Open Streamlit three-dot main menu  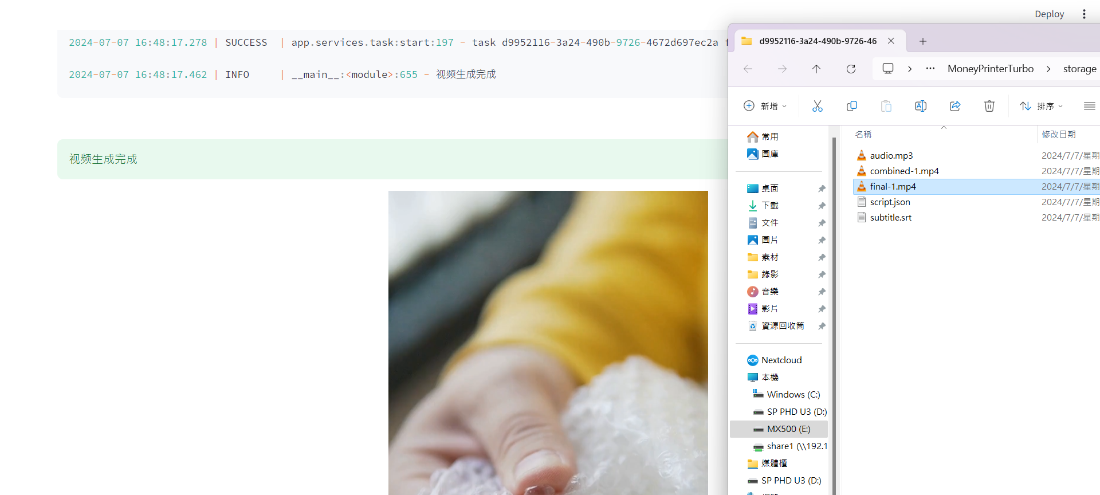(1084, 14)
